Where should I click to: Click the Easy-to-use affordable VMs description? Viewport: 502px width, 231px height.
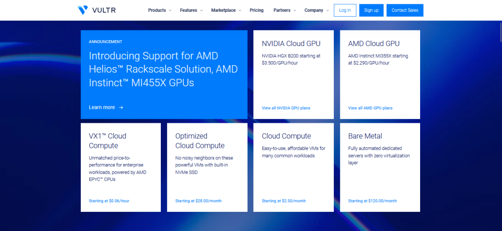pyautogui.click(x=294, y=152)
